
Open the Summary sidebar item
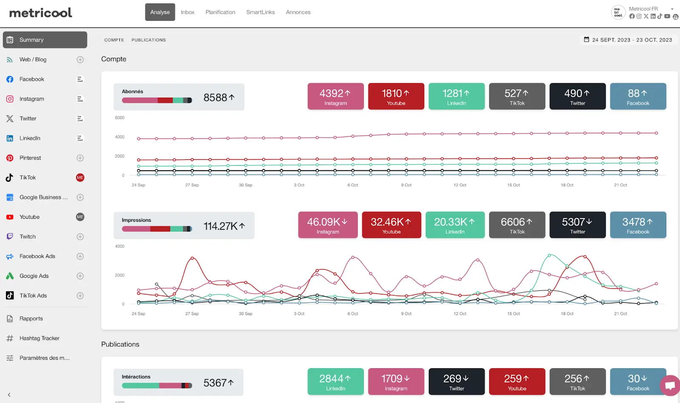point(45,40)
